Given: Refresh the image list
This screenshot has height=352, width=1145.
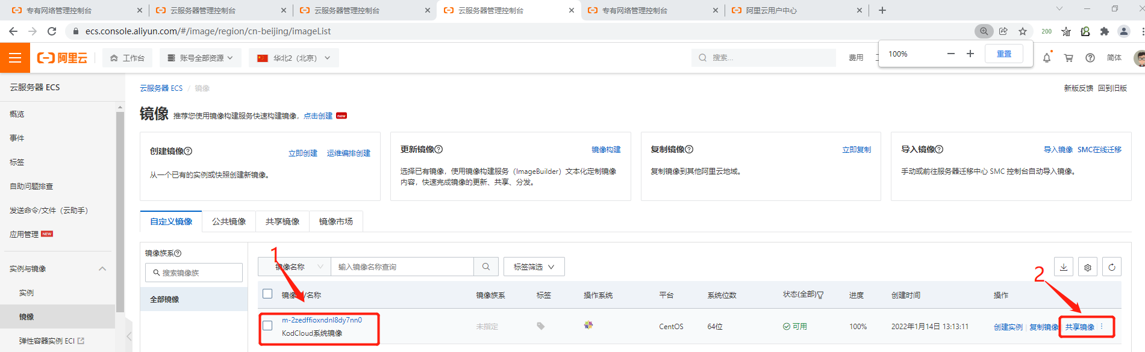Looking at the screenshot, I should [1112, 267].
